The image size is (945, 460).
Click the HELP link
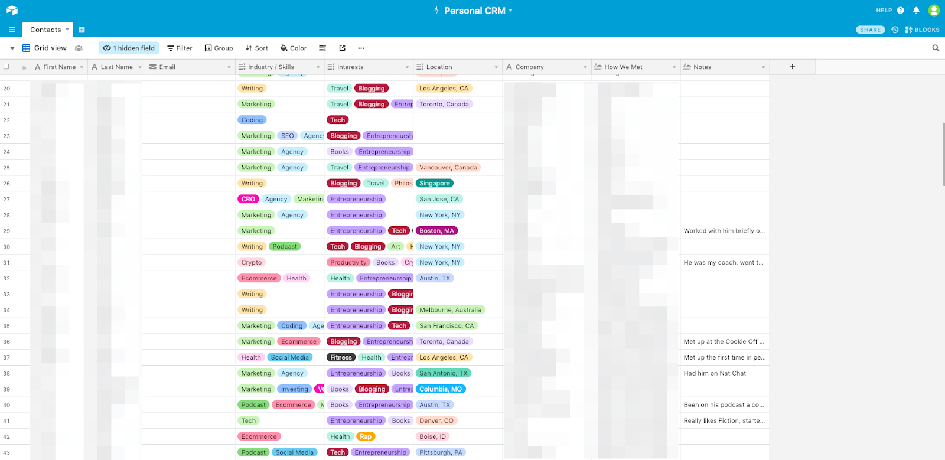click(884, 11)
